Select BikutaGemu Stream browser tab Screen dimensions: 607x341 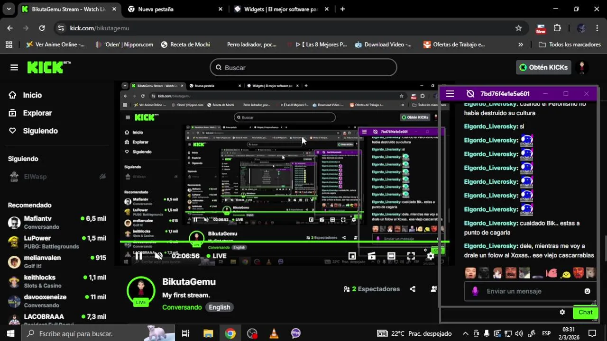69,9
